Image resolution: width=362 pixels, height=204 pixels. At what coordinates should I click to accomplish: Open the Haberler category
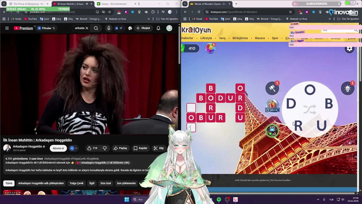(187, 38)
